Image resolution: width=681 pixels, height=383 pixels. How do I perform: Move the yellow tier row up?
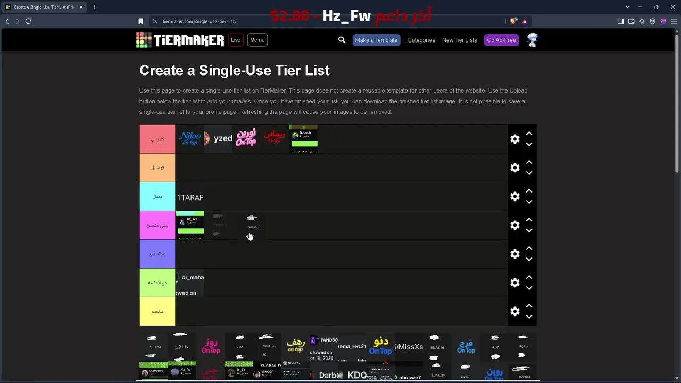[529, 306]
